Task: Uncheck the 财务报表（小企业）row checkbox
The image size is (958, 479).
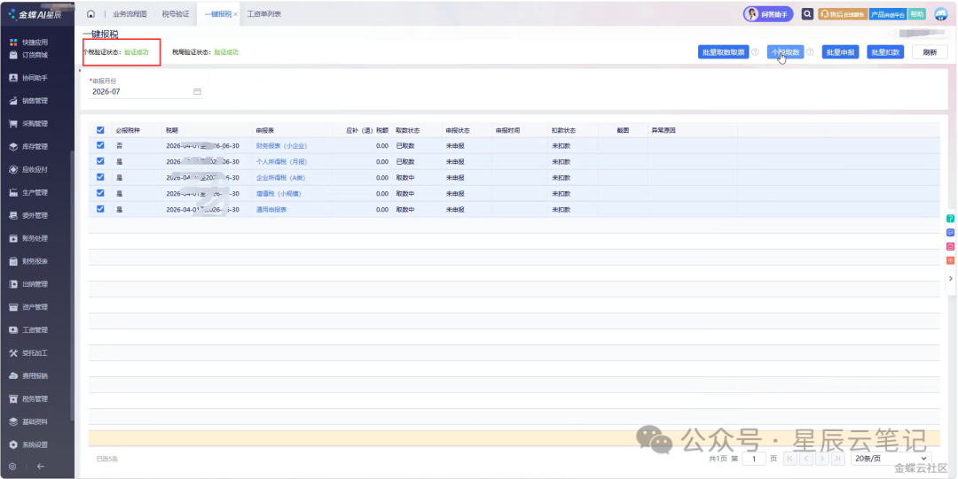Action: (100, 145)
